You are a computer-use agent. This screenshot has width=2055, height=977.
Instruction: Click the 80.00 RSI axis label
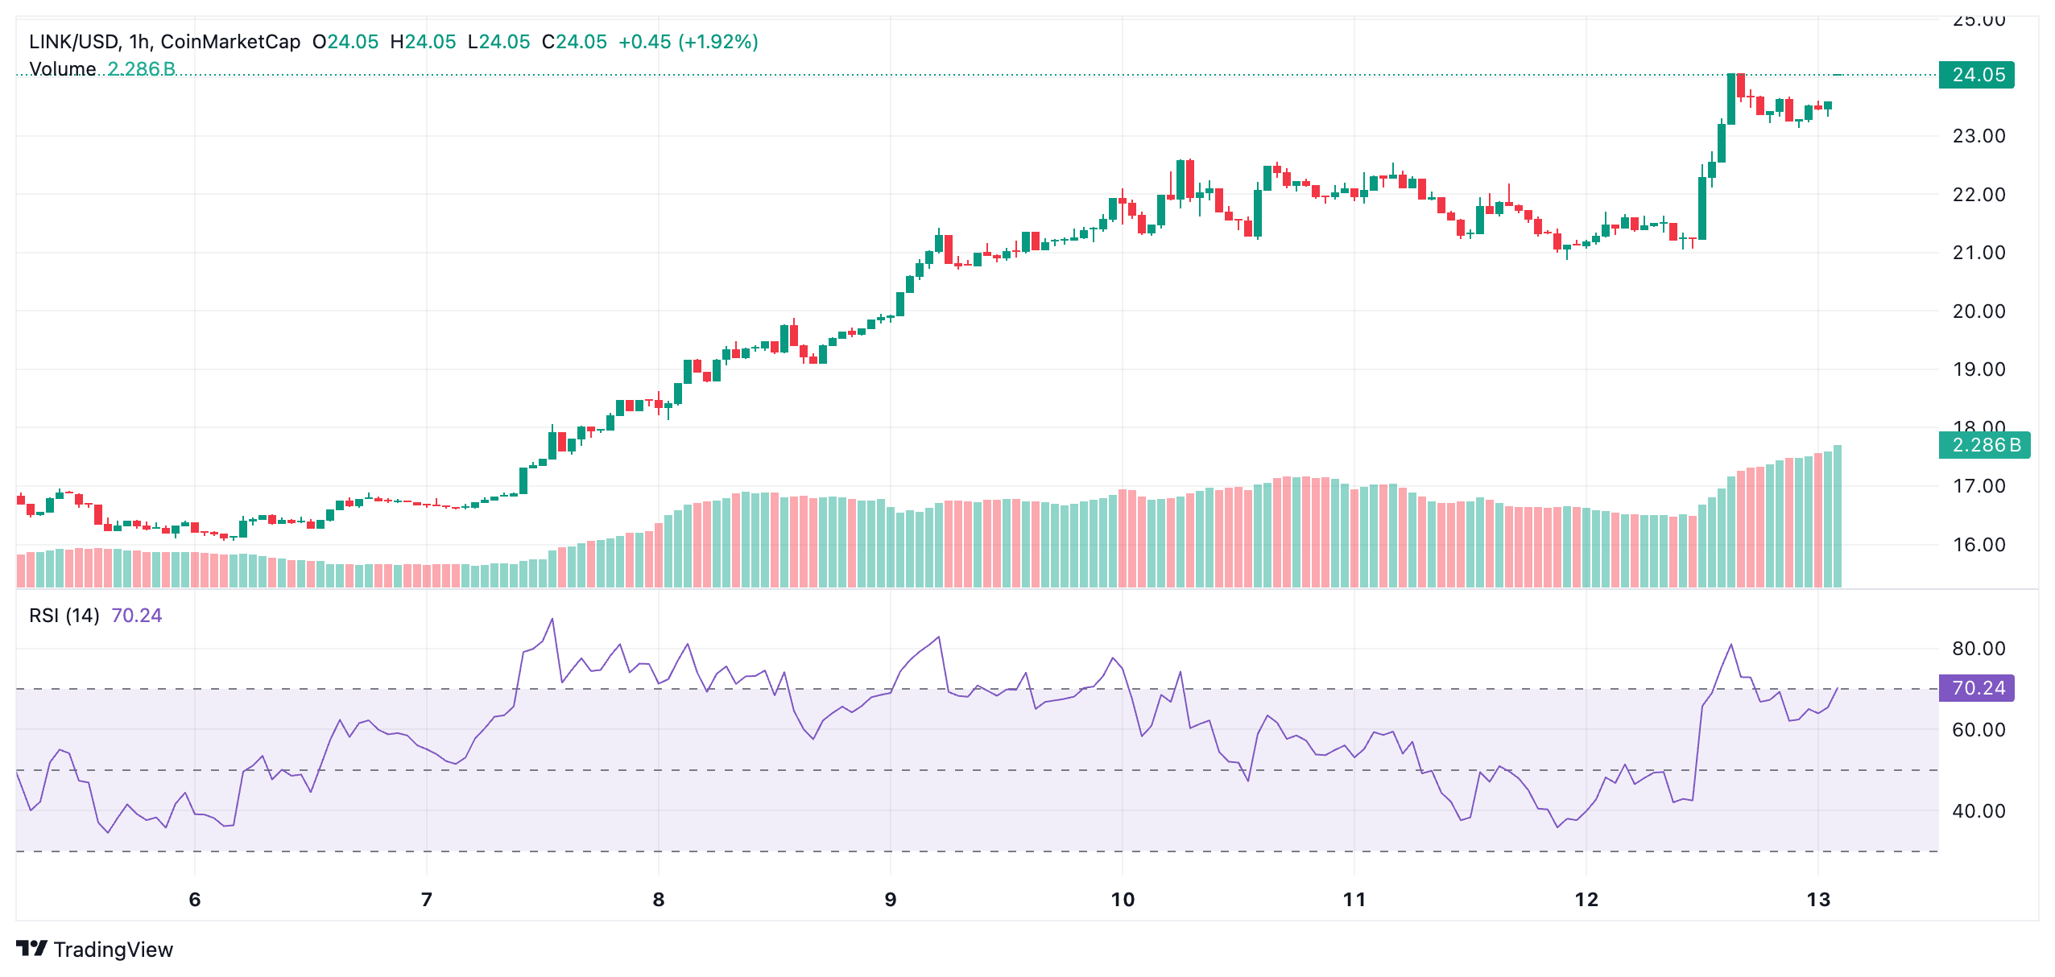click(x=1978, y=649)
